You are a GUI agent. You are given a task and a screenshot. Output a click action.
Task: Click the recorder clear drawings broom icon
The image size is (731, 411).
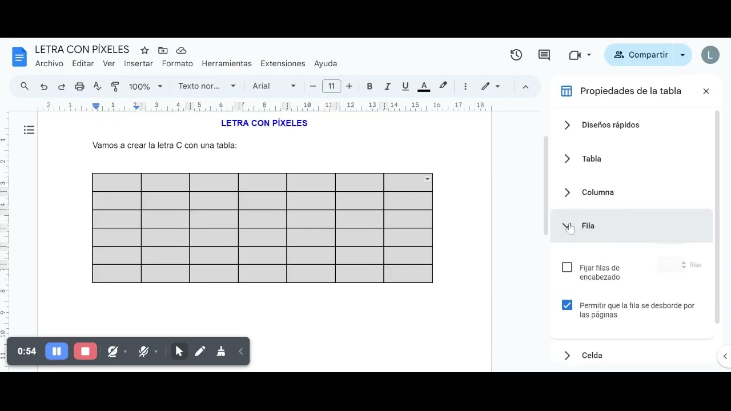221,351
